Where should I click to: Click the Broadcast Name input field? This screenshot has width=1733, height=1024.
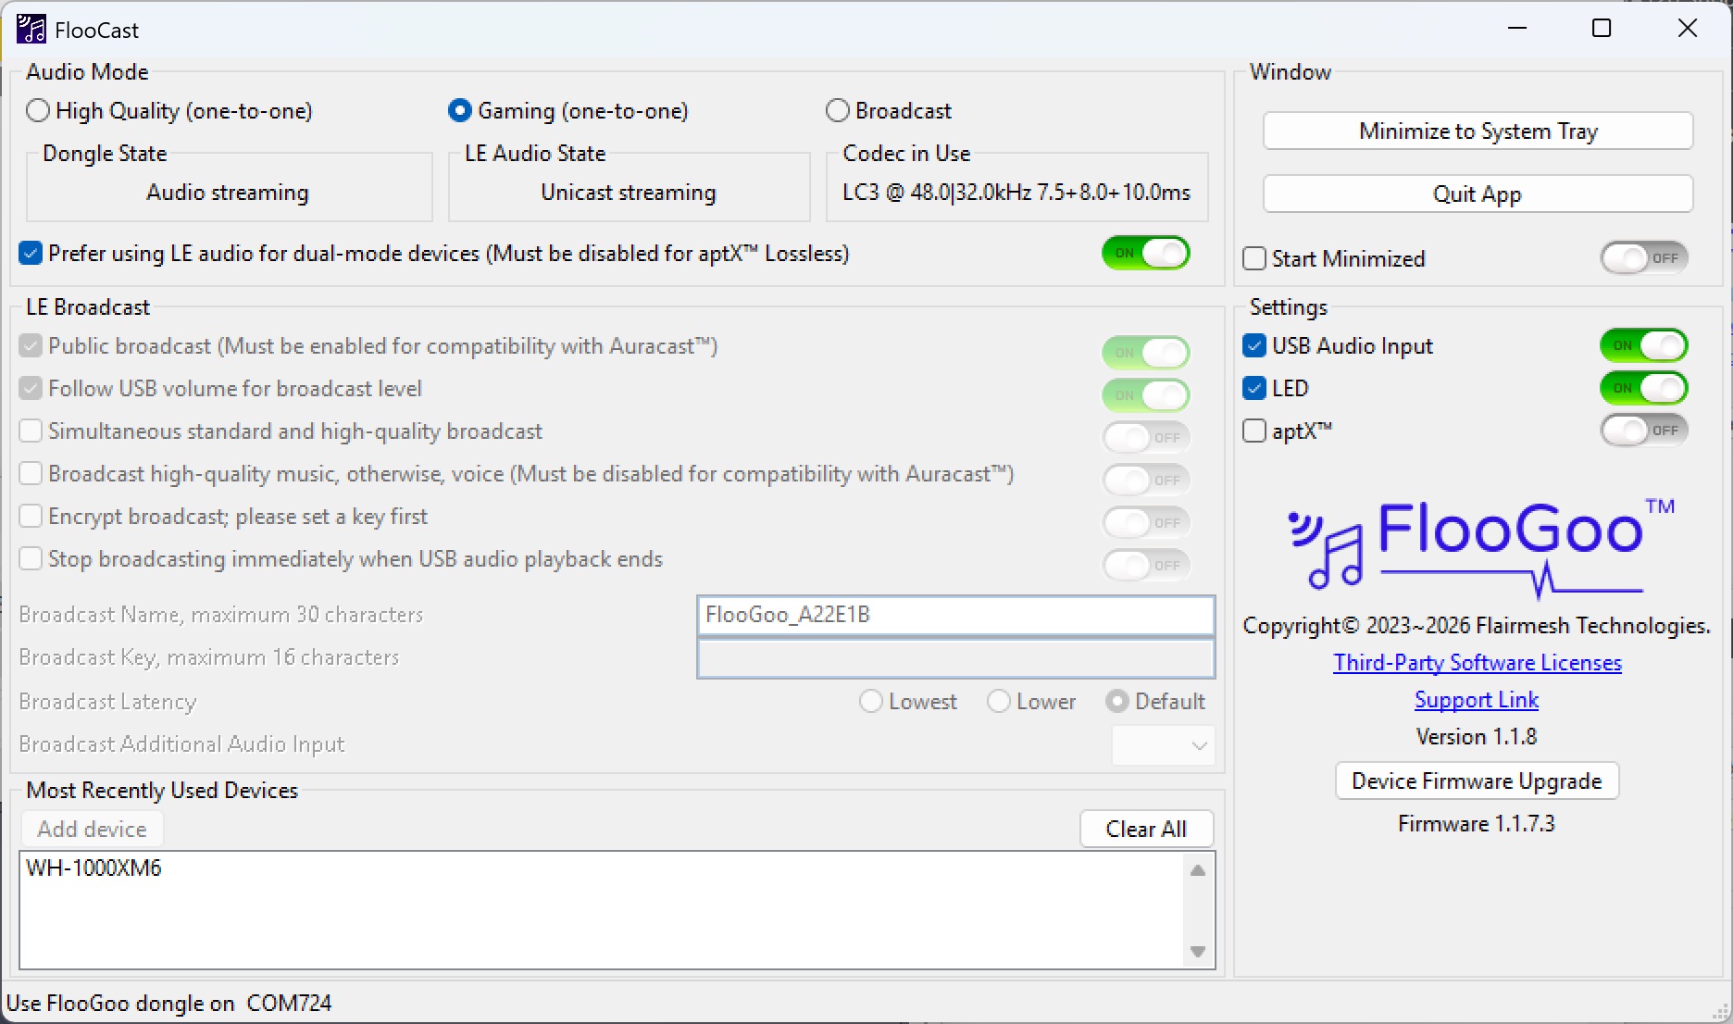coord(955,615)
